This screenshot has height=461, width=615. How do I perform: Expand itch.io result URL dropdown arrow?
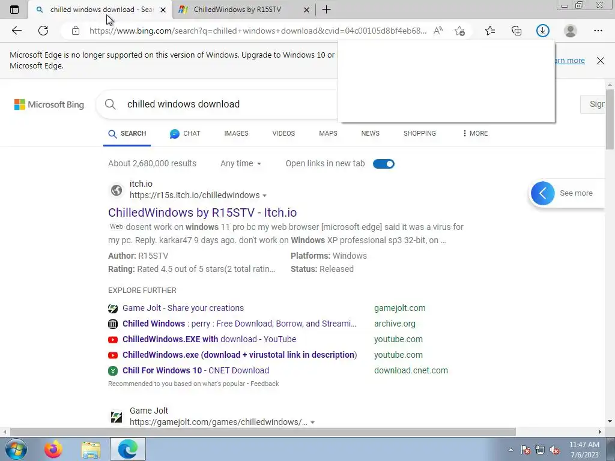265,196
